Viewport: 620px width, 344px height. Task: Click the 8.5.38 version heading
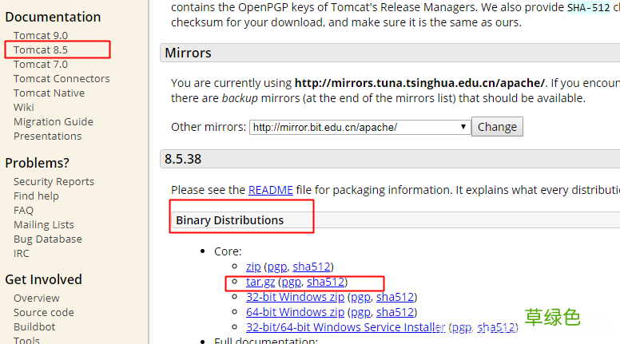point(183,159)
